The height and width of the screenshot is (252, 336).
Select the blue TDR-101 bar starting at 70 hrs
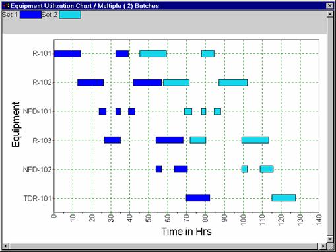click(x=198, y=198)
